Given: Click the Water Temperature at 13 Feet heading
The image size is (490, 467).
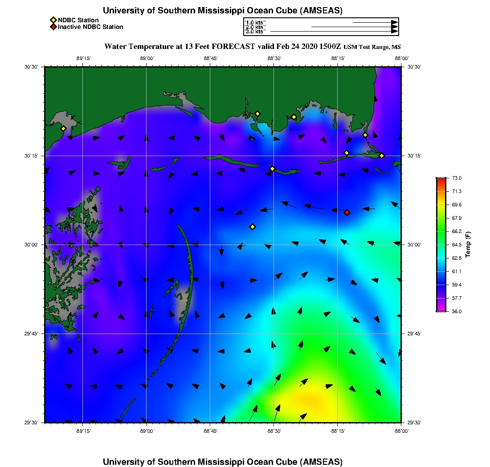Looking at the screenshot, I should (x=180, y=46).
